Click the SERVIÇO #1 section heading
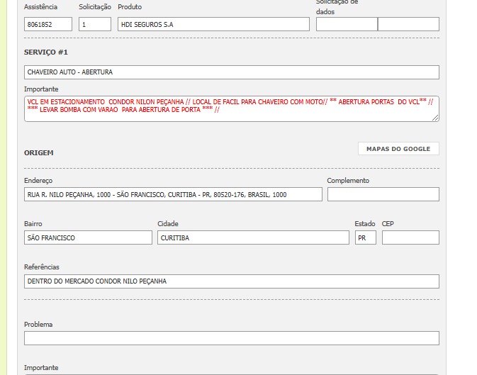Viewport: 477px width, 375px height. 46,52
